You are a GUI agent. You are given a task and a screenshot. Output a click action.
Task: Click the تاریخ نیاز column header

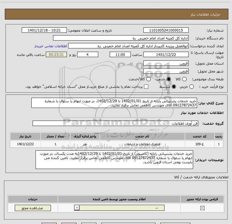pos(25,136)
